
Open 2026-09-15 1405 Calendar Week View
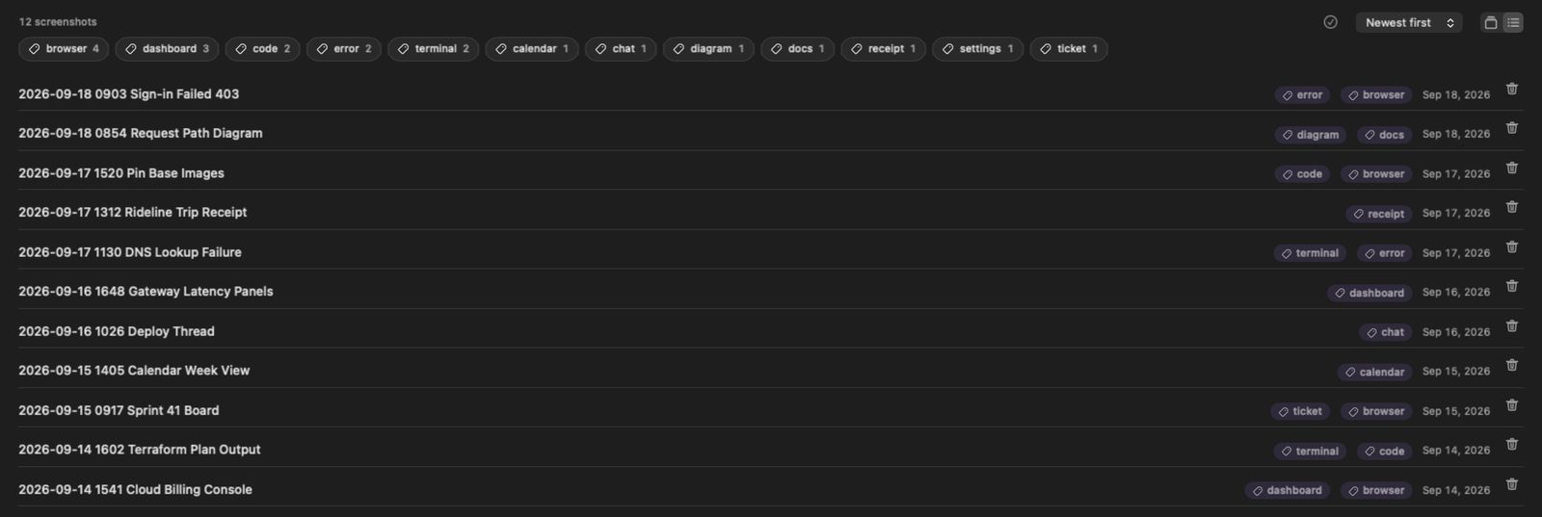click(x=134, y=371)
